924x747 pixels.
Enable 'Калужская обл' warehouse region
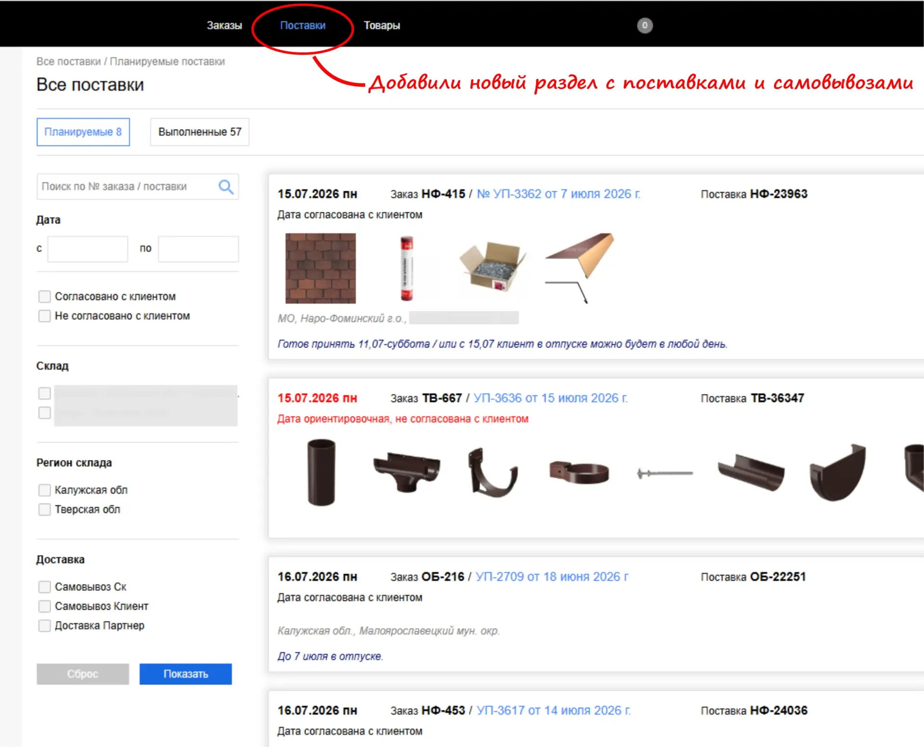coord(44,490)
